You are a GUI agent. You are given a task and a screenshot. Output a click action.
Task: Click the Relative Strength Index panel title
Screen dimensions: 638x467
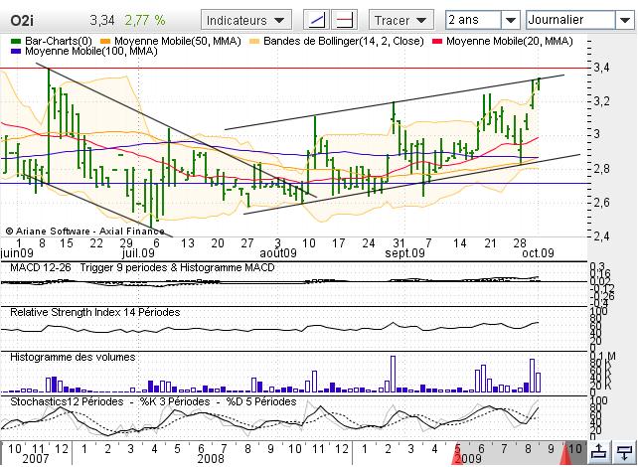pyautogui.click(x=94, y=312)
